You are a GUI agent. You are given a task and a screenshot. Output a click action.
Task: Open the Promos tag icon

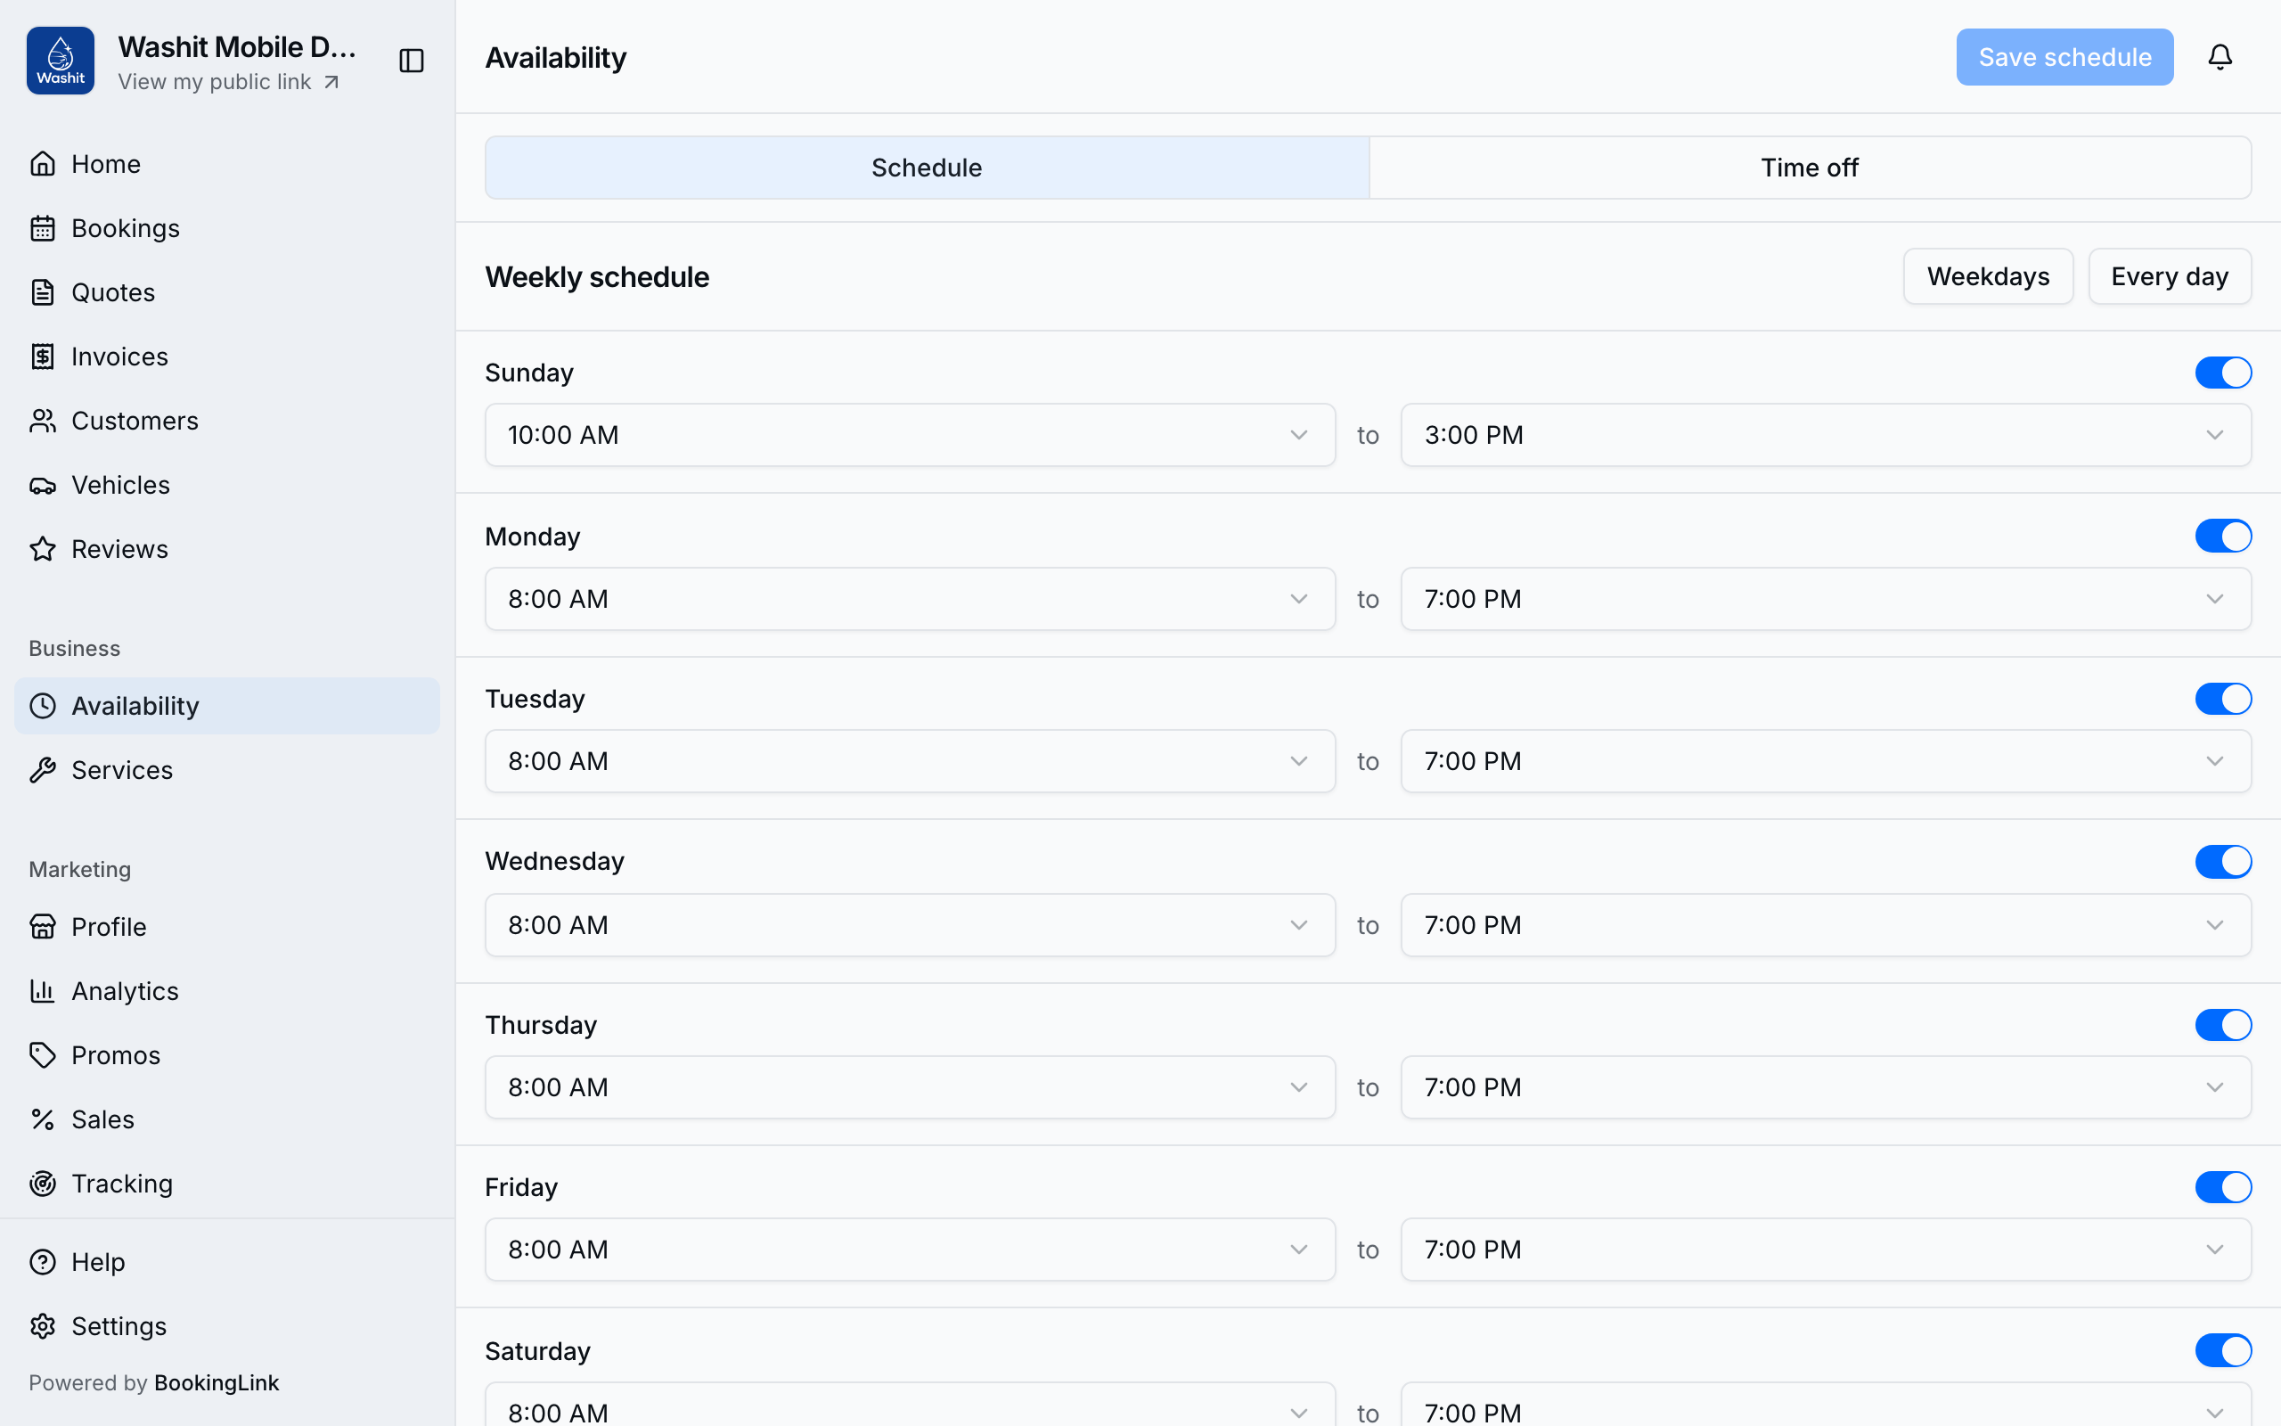point(43,1055)
